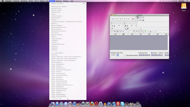Open the input meter microphone dropdown arrow

tap(127, 26)
